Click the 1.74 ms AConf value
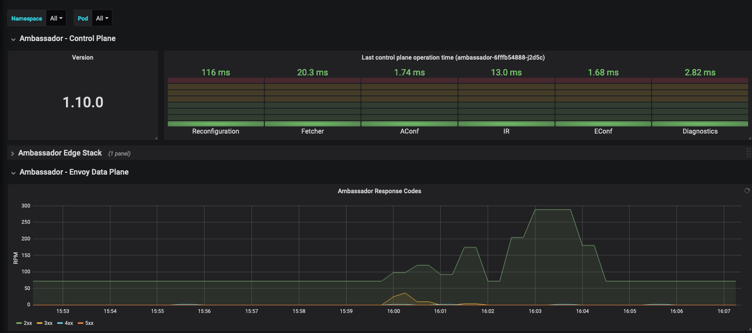This screenshot has height=333, width=752. (x=410, y=73)
